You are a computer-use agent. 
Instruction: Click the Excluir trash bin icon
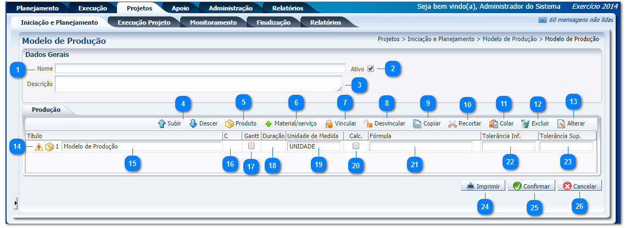[x=526, y=124]
